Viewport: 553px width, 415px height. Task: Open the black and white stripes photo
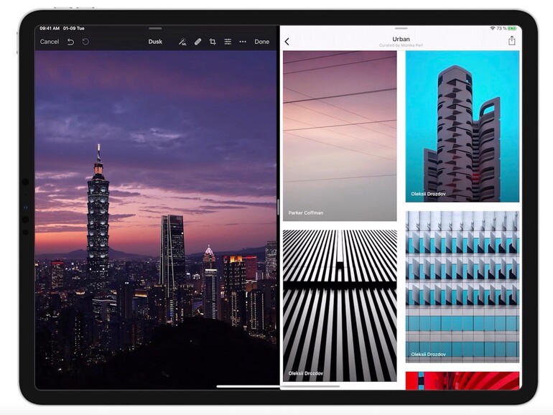340,306
